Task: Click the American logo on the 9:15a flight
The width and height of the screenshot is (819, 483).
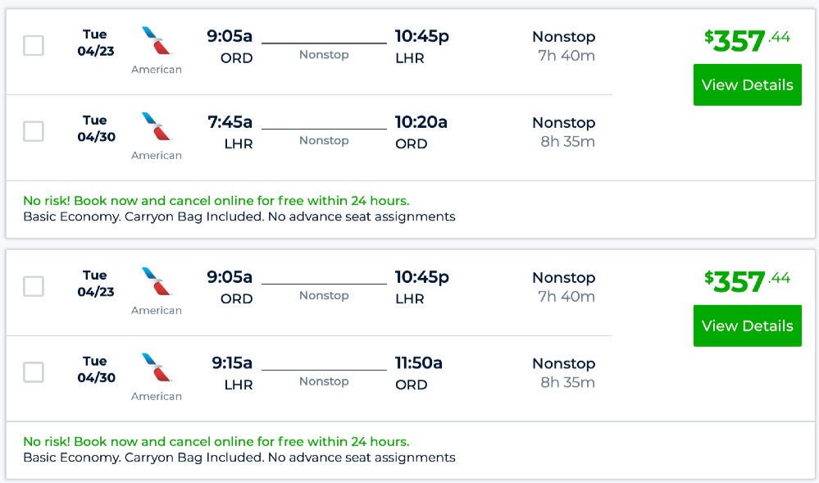Action: click(x=156, y=368)
